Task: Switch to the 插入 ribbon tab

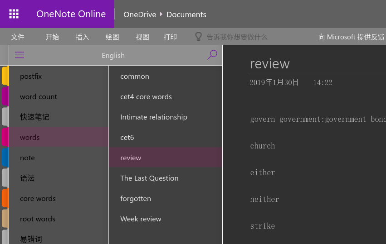Action: point(82,37)
